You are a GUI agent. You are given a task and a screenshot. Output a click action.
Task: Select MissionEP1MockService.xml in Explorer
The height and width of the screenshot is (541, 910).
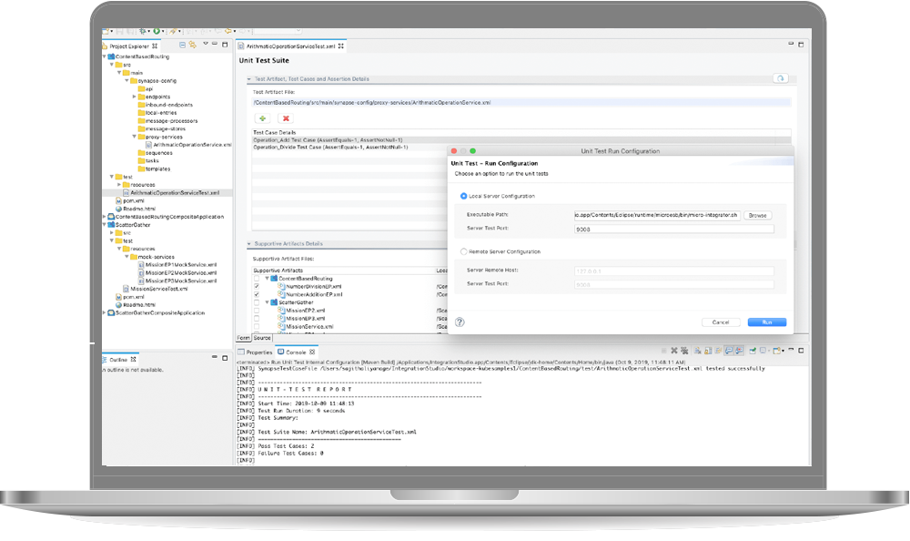181,264
